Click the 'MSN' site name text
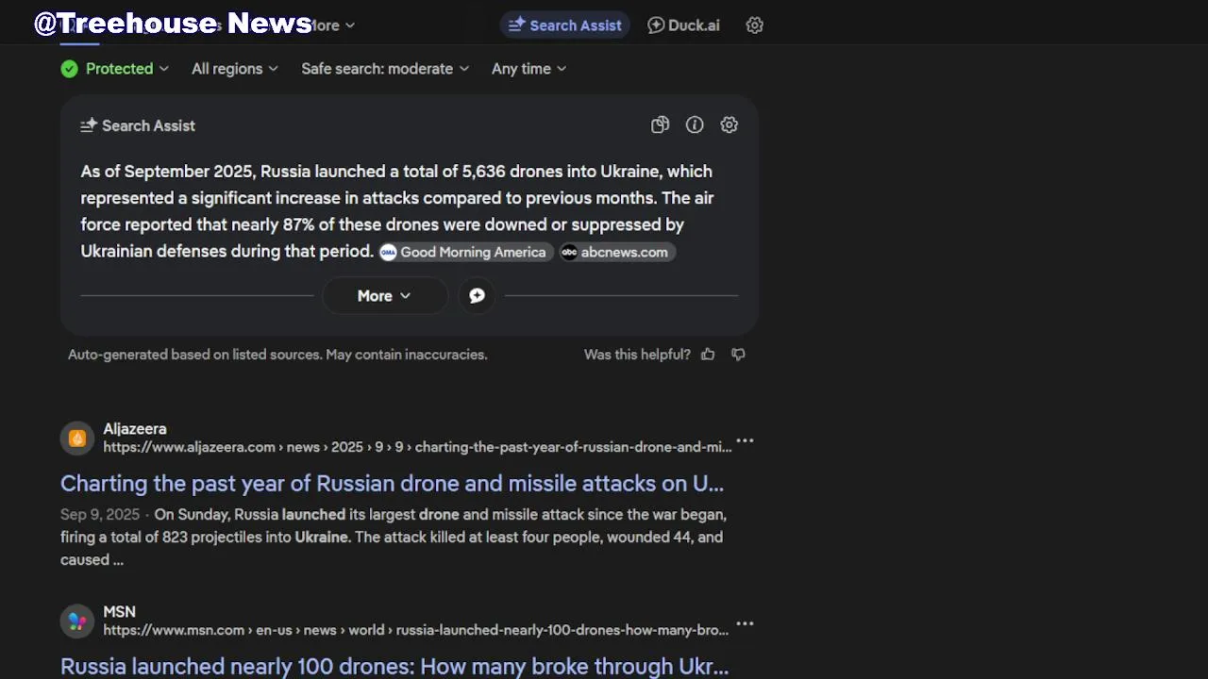 120,612
